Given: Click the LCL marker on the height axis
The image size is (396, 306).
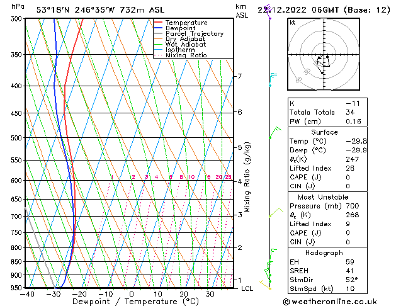Looking at the screenshot, I should [x=247, y=288].
